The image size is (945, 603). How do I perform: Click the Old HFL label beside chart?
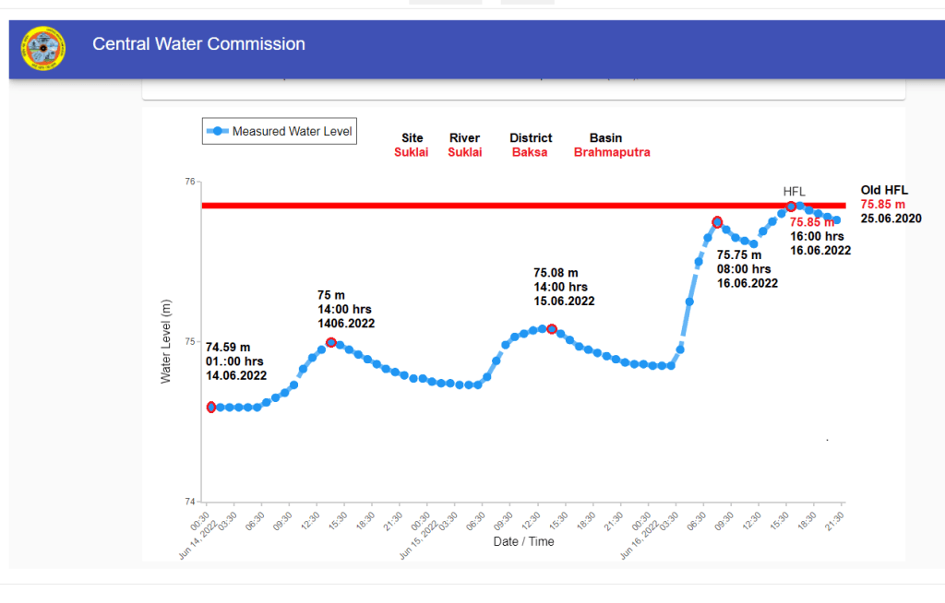[x=884, y=189]
